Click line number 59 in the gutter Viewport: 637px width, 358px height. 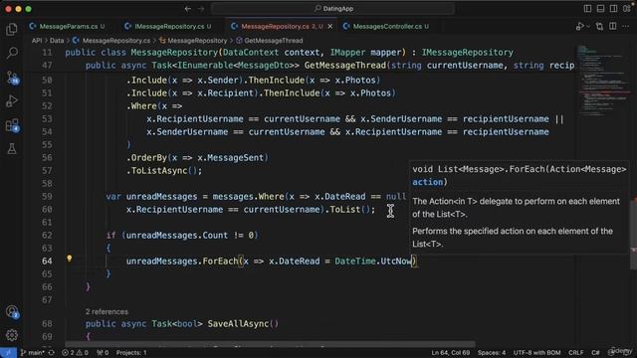(x=47, y=197)
